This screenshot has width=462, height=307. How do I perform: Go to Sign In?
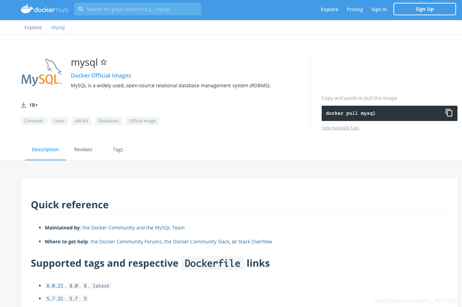[x=379, y=9]
